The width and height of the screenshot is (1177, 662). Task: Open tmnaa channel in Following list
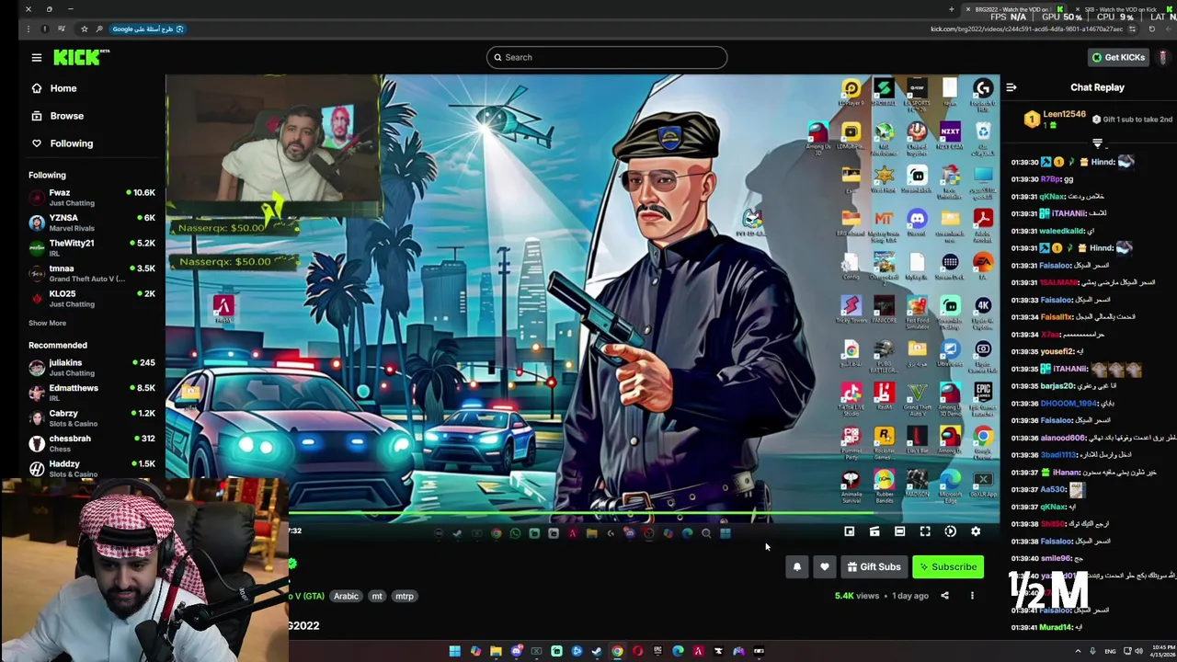92,273
